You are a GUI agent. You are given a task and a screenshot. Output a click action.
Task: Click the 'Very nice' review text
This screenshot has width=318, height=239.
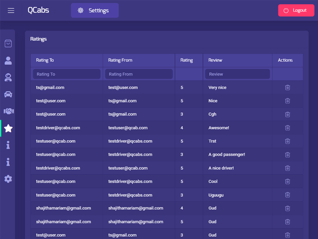click(217, 88)
